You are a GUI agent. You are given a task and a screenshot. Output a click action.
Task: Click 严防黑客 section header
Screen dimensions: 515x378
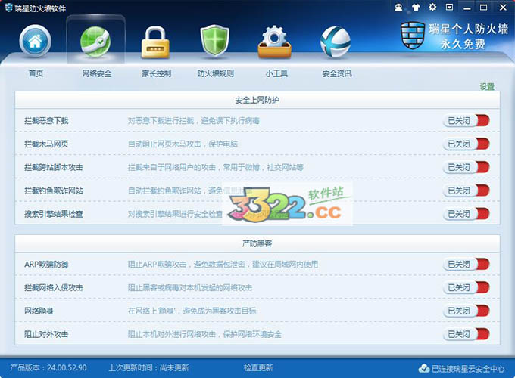click(x=257, y=243)
